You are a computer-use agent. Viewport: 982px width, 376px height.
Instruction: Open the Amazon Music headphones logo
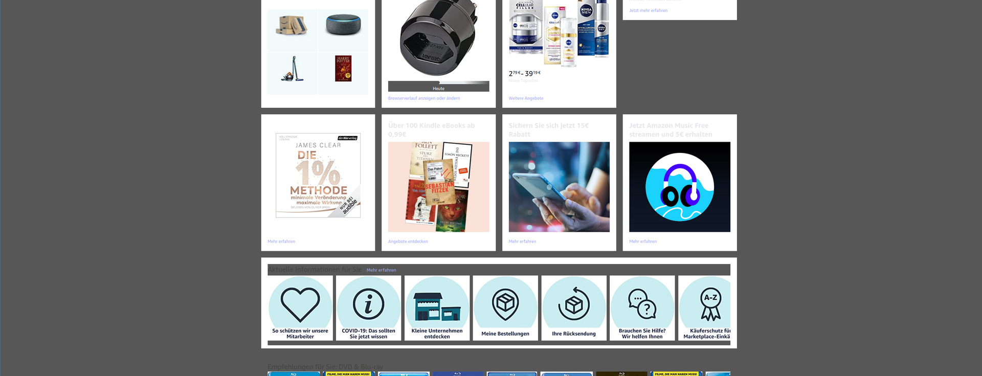click(680, 187)
